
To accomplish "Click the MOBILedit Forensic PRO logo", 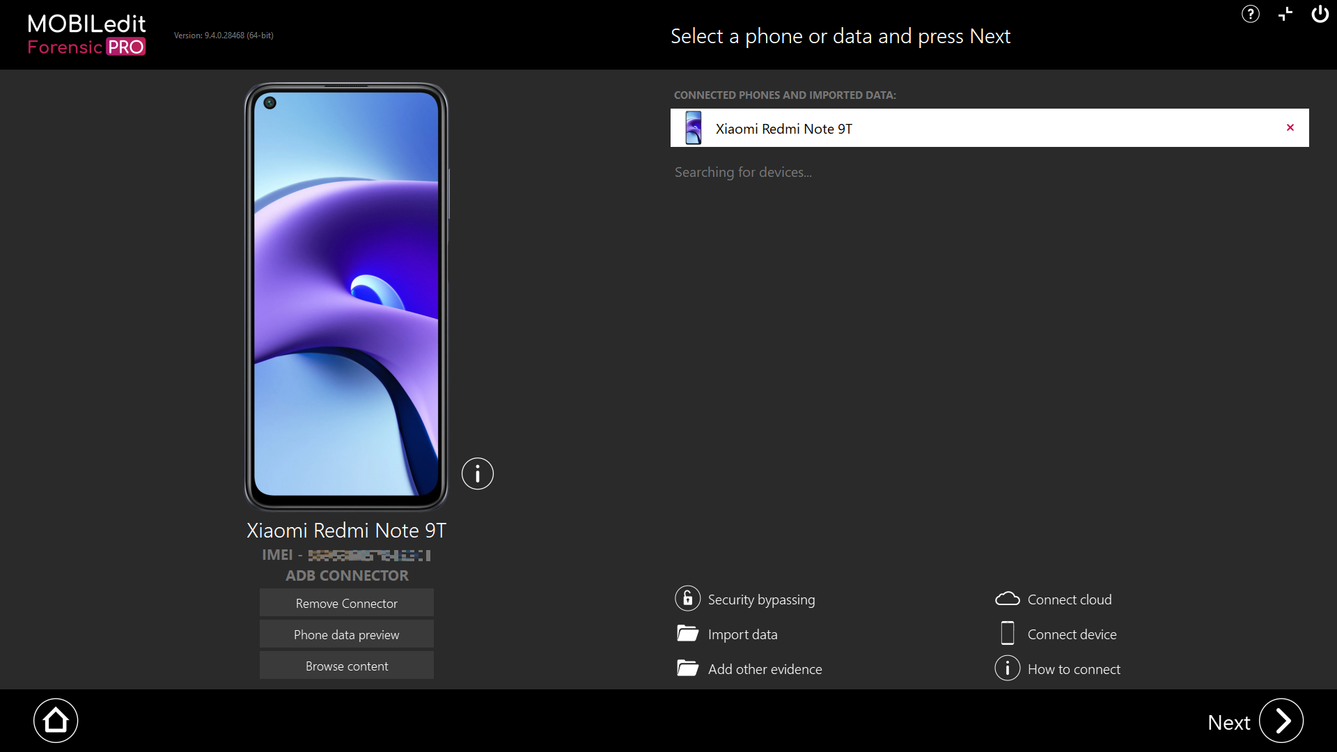I will pos(86,35).
